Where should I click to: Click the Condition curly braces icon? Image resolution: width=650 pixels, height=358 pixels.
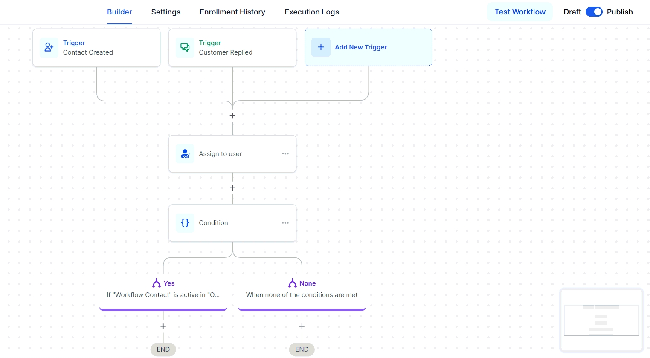[x=185, y=223]
